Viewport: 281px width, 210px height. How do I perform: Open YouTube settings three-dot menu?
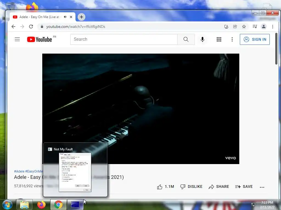[x=232, y=39]
